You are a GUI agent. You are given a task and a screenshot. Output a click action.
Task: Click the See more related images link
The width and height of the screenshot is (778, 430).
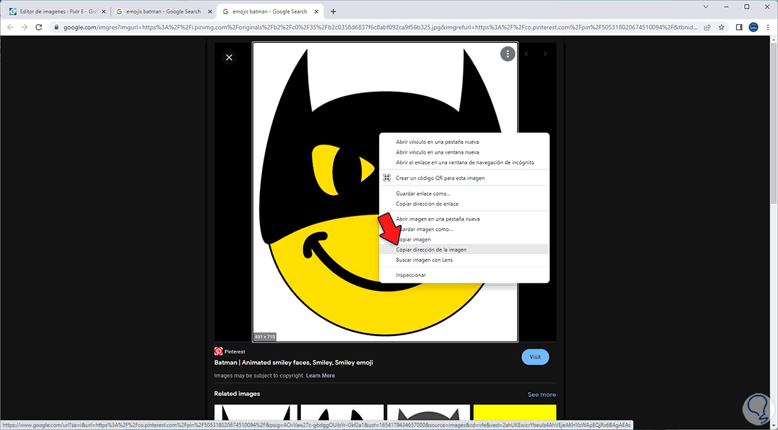click(x=541, y=394)
